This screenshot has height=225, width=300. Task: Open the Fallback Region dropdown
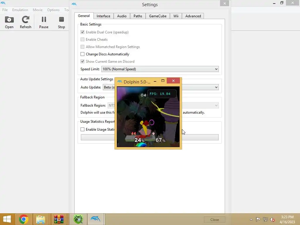pyautogui.click(x=200, y=105)
